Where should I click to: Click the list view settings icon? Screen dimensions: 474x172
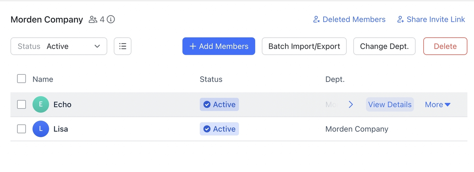pos(123,46)
